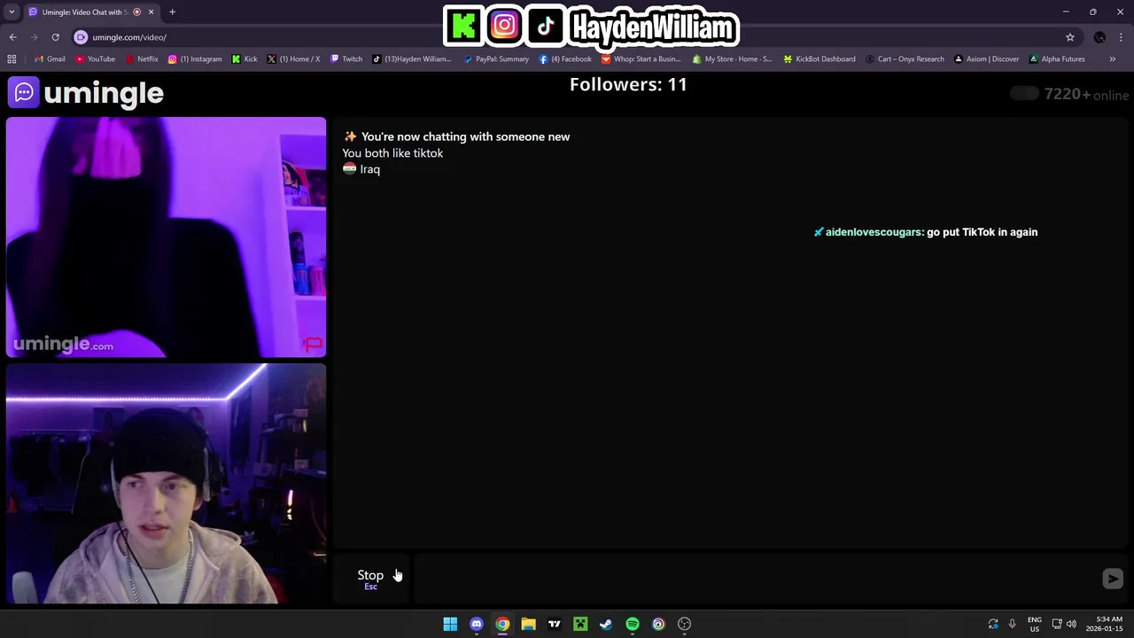Viewport: 1134px width, 638px height.
Task: Open Steam from the taskbar
Action: (606, 624)
